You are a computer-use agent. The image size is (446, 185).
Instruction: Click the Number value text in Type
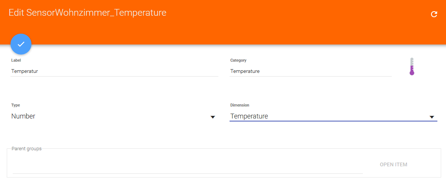[23, 116]
